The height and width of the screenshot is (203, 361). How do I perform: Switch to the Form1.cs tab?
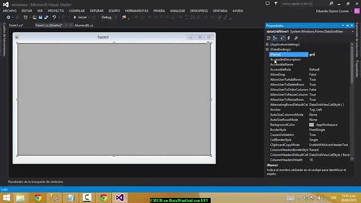[16, 25]
